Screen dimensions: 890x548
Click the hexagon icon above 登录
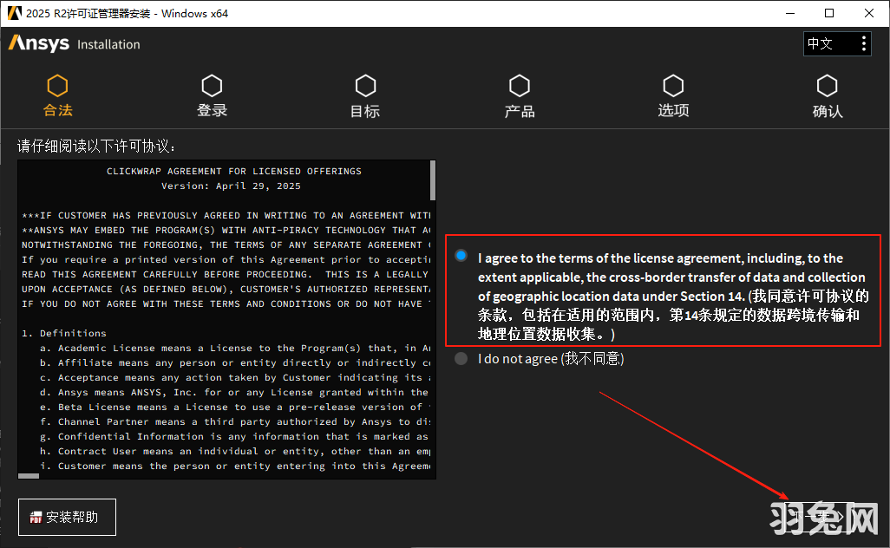pos(212,86)
